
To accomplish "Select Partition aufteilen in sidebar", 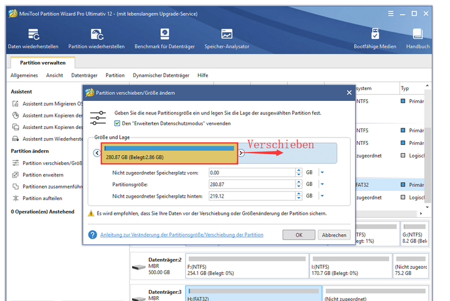I will click(37, 198).
